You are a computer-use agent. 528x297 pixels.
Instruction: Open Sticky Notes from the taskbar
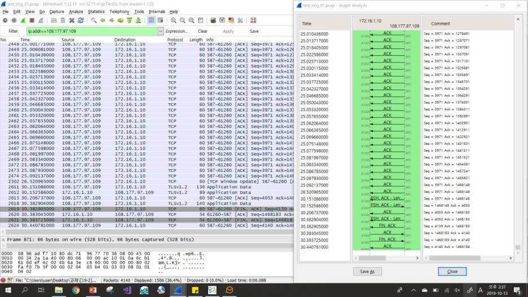click(x=195, y=290)
